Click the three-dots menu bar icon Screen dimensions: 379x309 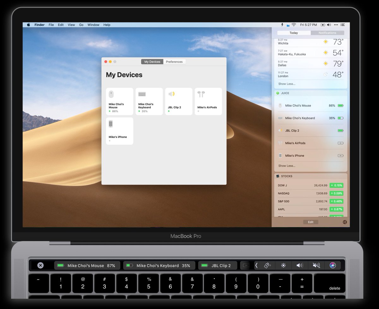click(336, 25)
